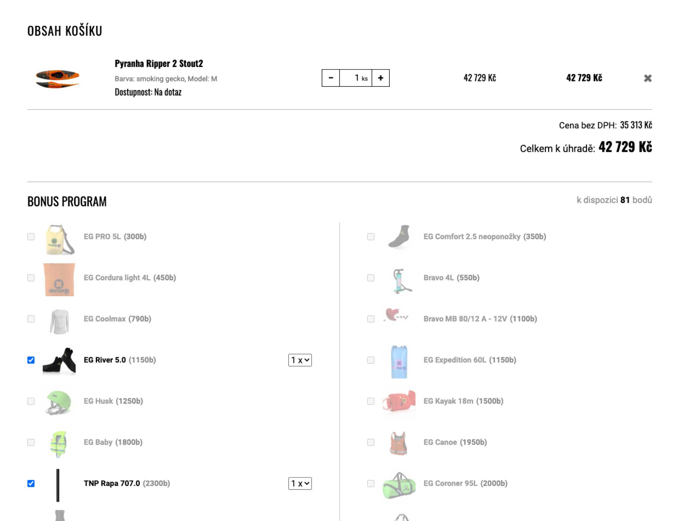Image resolution: width=678 pixels, height=521 pixels.
Task: Tick the EG PRO 5L checkbox
Action: [31, 237]
